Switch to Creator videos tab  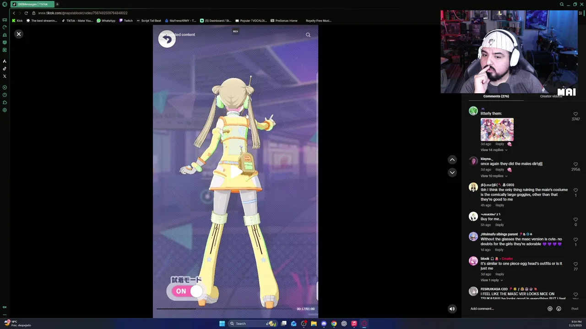(x=551, y=96)
